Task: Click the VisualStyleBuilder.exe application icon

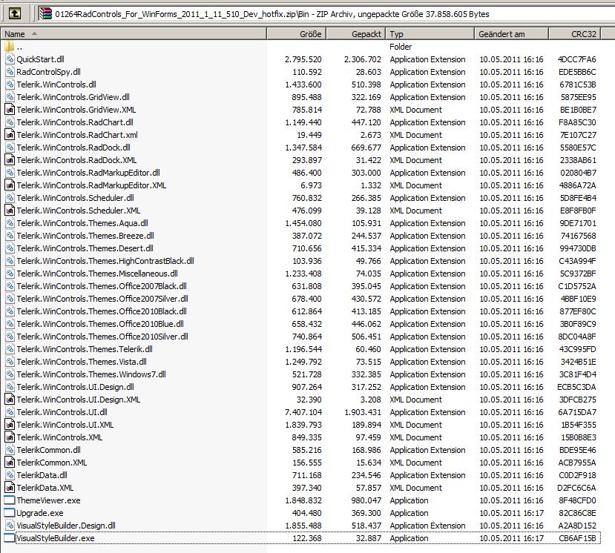Action: point(10,538)
